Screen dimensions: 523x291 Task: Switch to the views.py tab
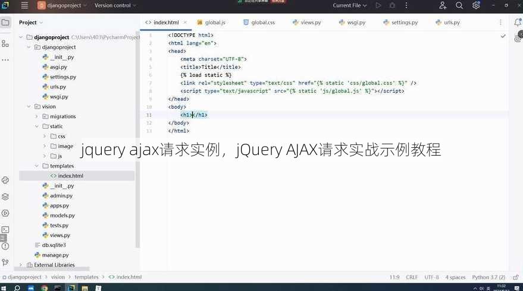306,23
